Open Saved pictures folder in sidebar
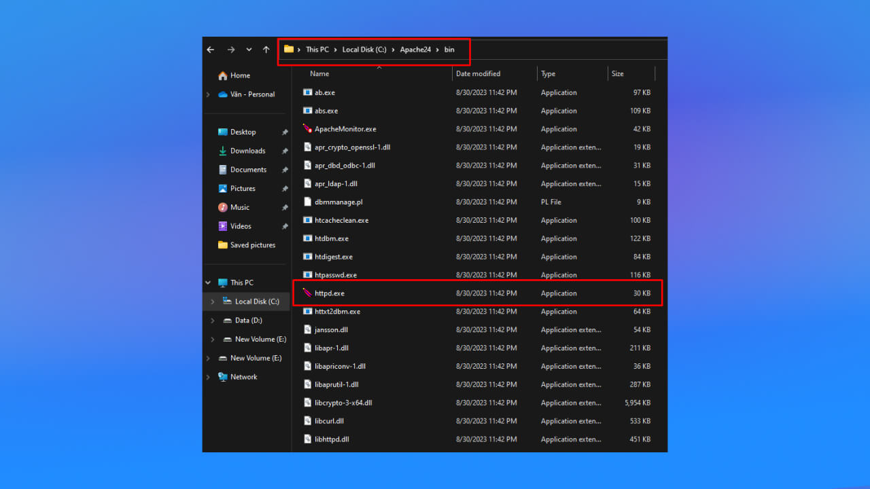 pyautogui.click(x=253, y=245)
